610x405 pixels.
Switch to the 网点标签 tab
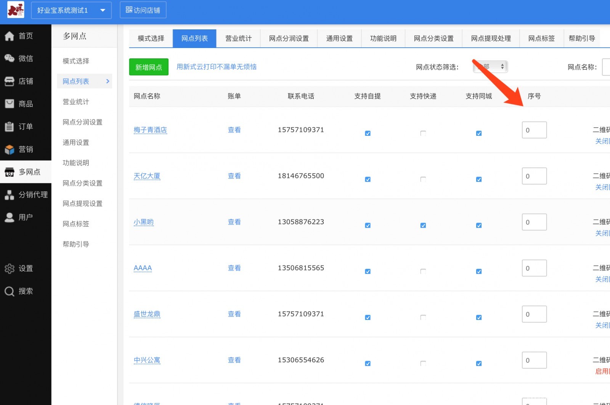[541, 39]
